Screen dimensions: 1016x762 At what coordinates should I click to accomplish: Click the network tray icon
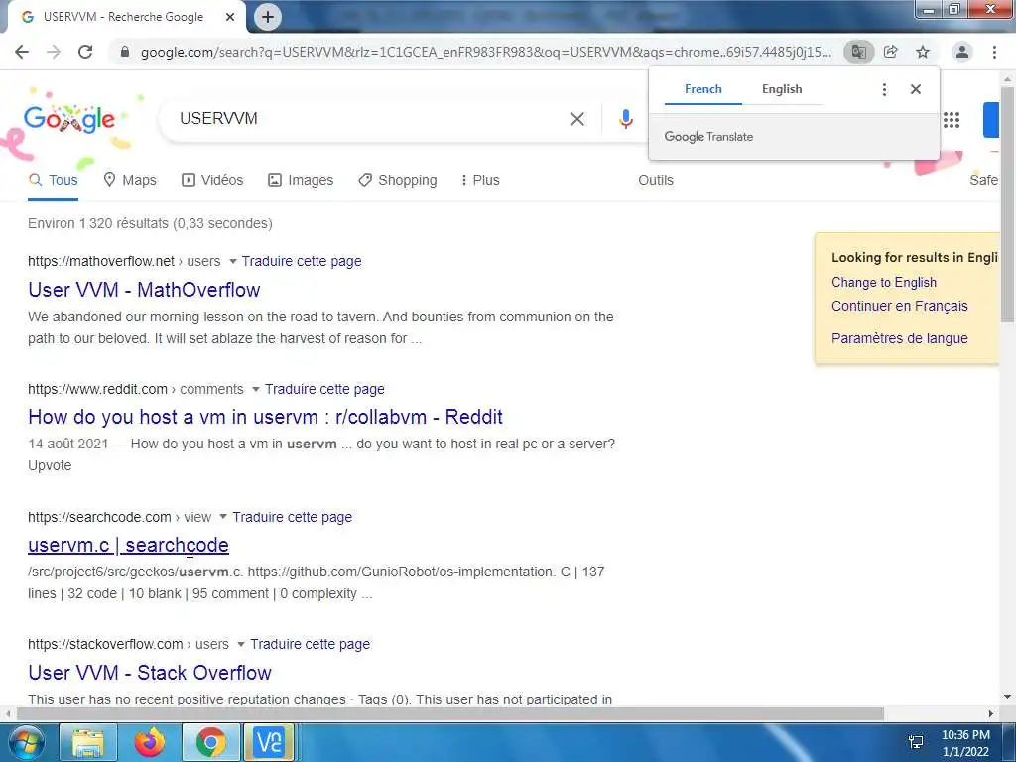(x=916, y=742)
